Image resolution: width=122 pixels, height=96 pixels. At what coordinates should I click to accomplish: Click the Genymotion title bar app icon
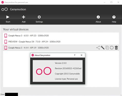(x=3, y=2)
